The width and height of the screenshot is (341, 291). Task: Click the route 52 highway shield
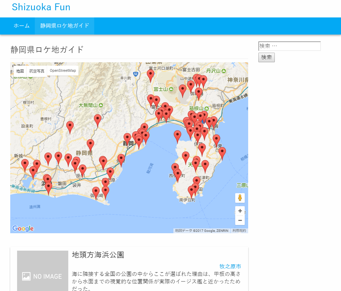136,74
